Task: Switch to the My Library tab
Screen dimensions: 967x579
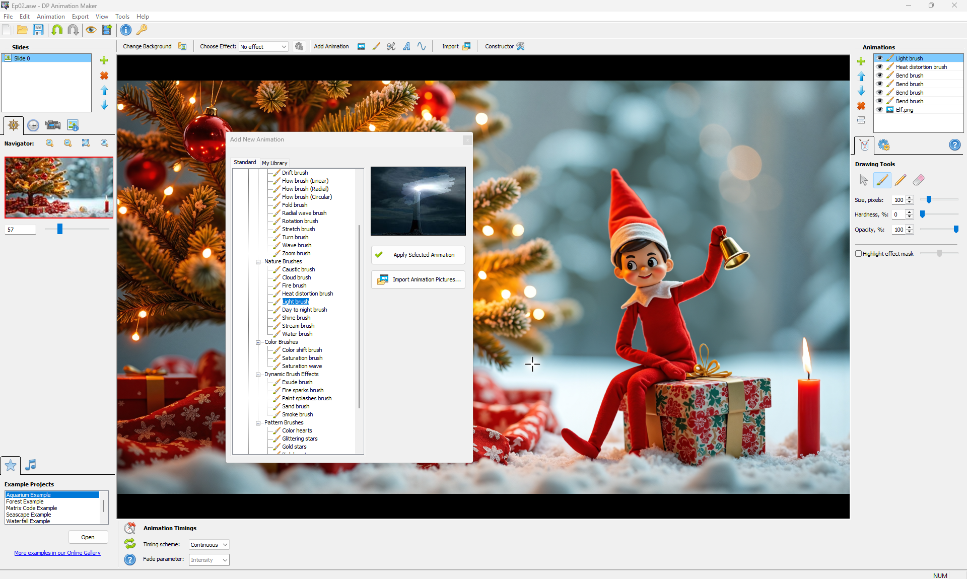Action: tap(274, 163)
